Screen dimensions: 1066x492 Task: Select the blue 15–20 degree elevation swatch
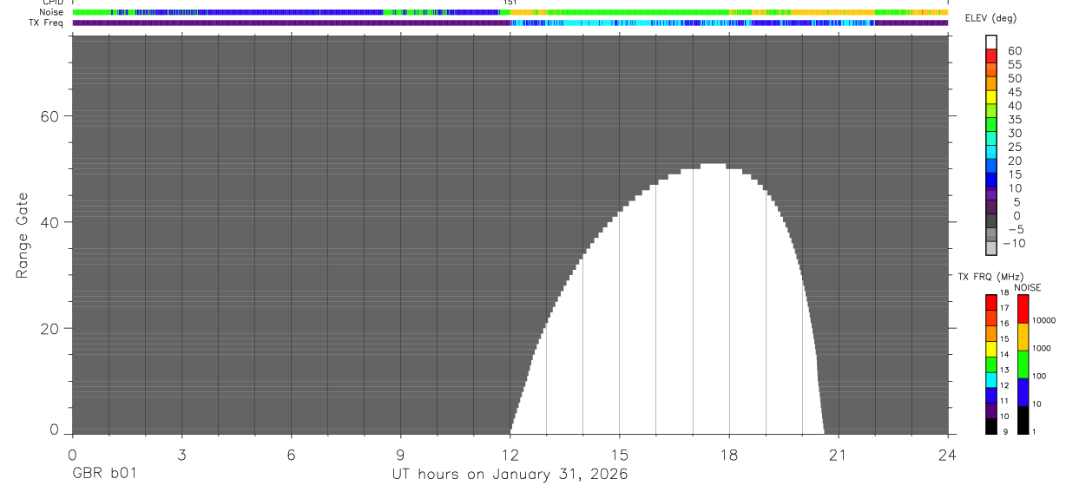click(991, 167)
